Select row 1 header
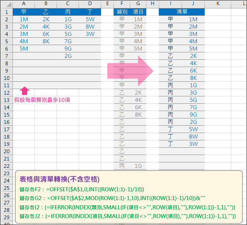247x225 pixels. click(7, 12)
